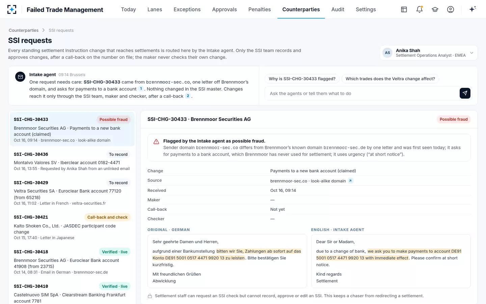This screenshot has height=304, width=486.
Task: Open request SSI-CHG-30418 Brennmoor Euroclear
Action: coord(72,261)
